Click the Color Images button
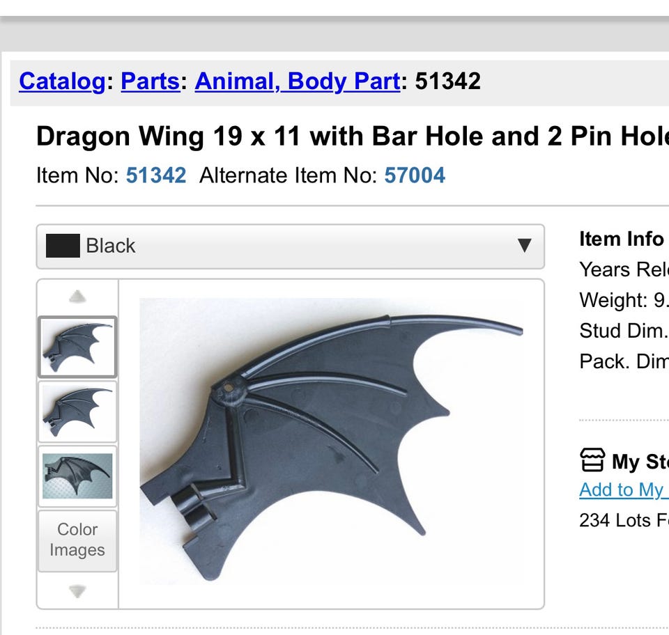This screenshot has width=669, height=635. pos(77,540)
